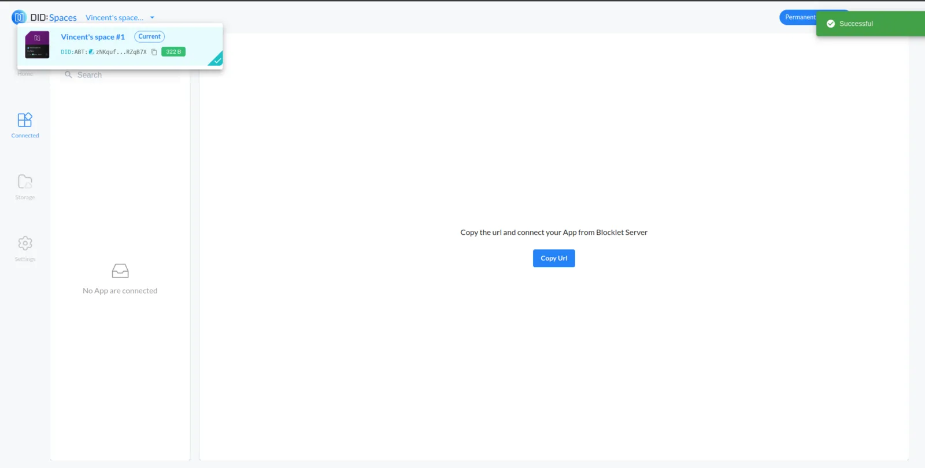Focus the Search input field

pos(120,75)
